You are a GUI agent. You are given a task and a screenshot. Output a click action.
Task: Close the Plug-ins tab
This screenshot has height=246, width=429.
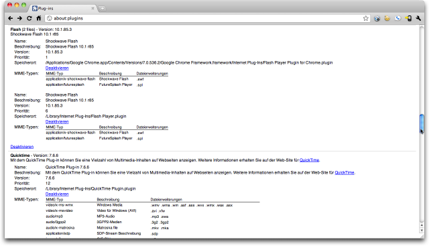(93, 9)
